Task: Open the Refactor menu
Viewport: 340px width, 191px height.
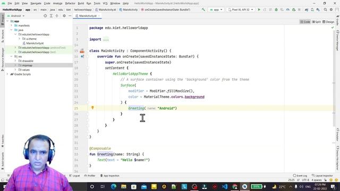Action: point(70,3)
